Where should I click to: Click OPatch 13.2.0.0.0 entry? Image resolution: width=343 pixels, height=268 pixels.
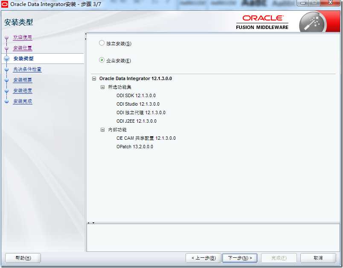point(134,147)
